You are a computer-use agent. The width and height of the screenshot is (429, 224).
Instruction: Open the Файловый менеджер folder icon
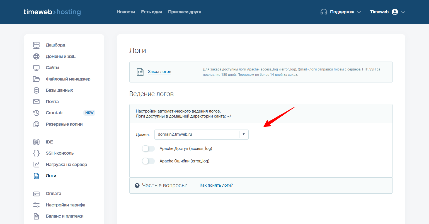pyautogui.click(x=36, y=79)
